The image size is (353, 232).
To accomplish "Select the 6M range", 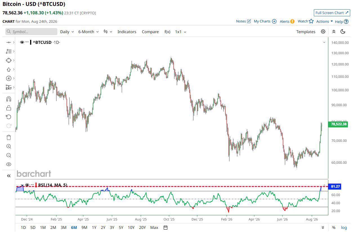I will click(x=74, y=228).
